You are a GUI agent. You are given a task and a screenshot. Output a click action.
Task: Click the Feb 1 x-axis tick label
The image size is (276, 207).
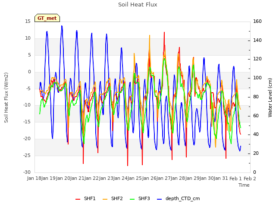(235, 179)
